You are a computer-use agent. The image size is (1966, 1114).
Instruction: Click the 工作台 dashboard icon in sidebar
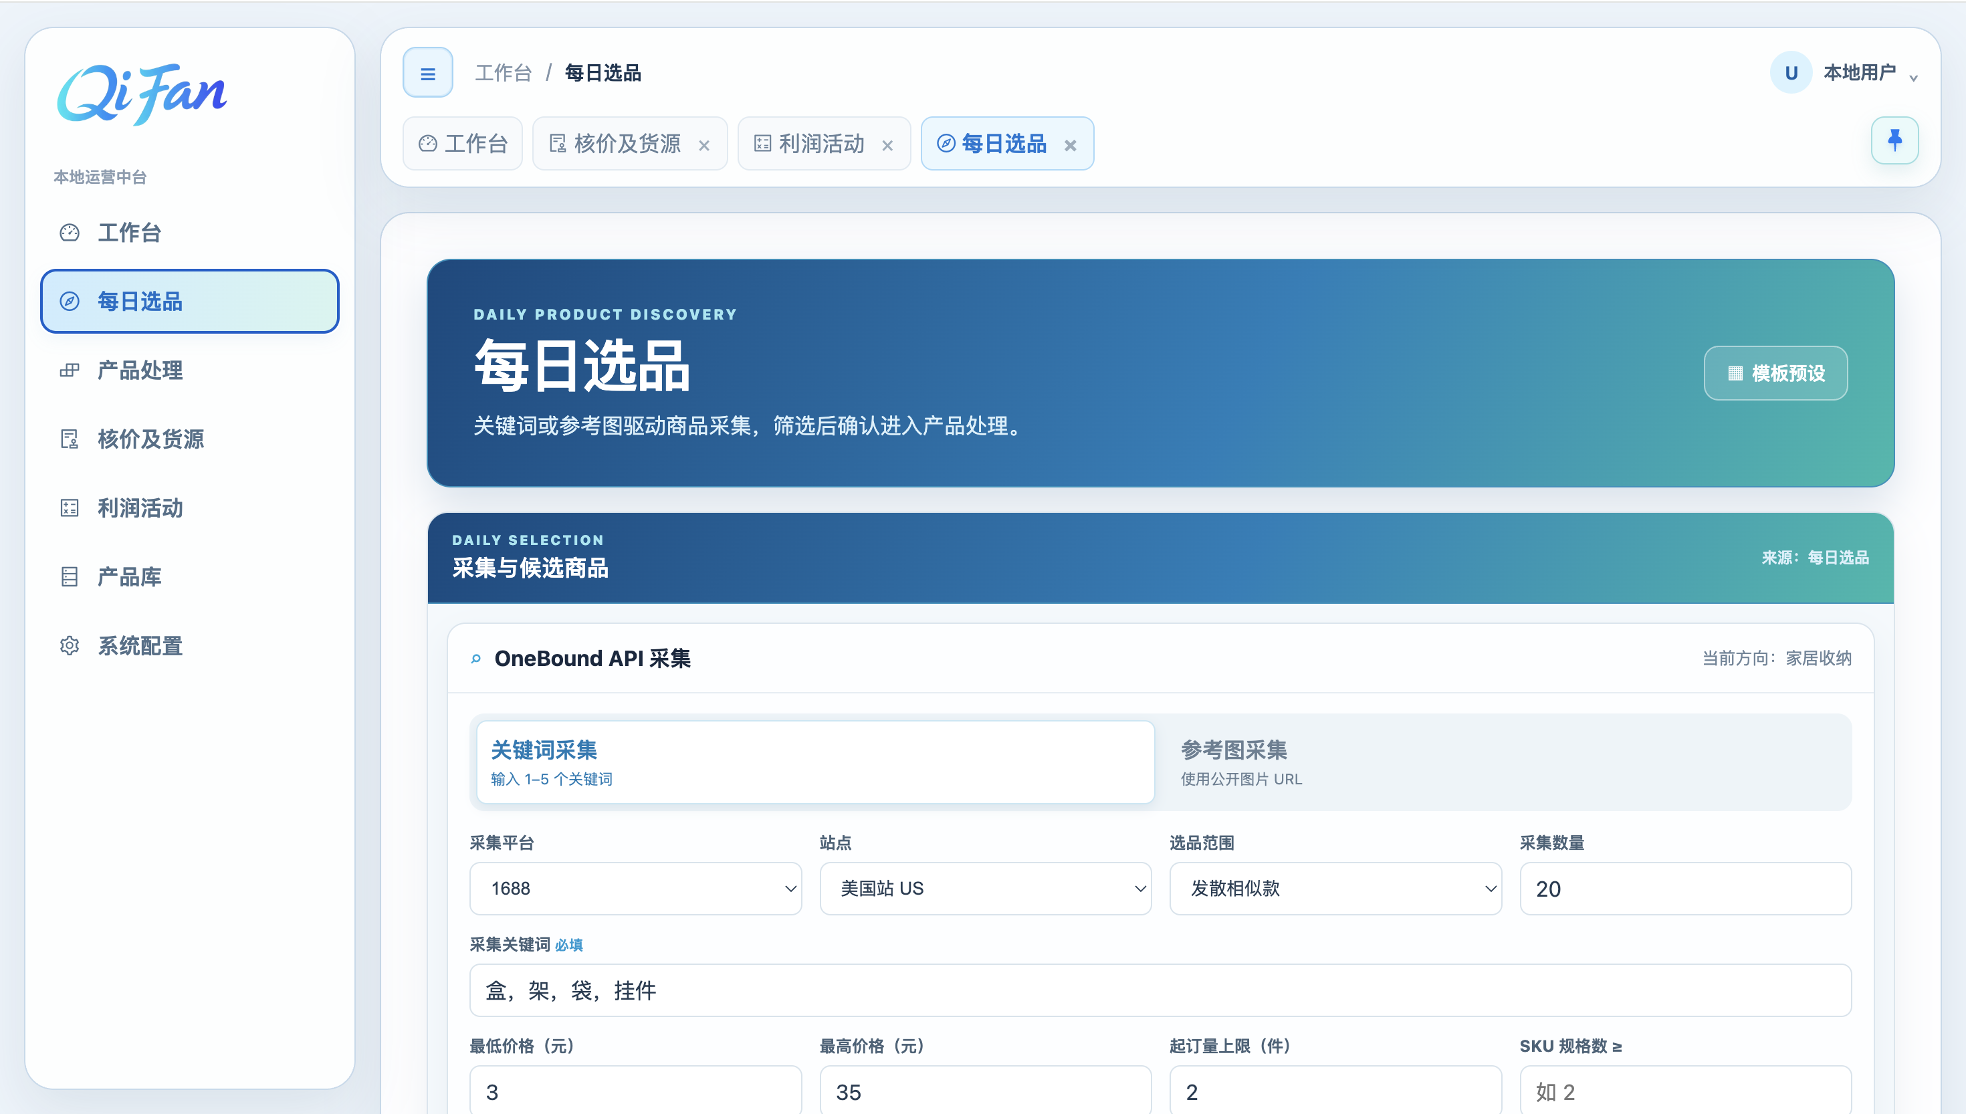(70, 233)
